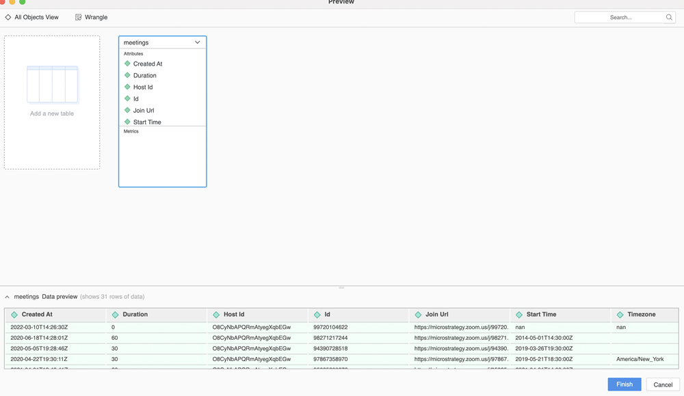
Task: Click the All Objects View diamond icon
Action: [8, 17]
